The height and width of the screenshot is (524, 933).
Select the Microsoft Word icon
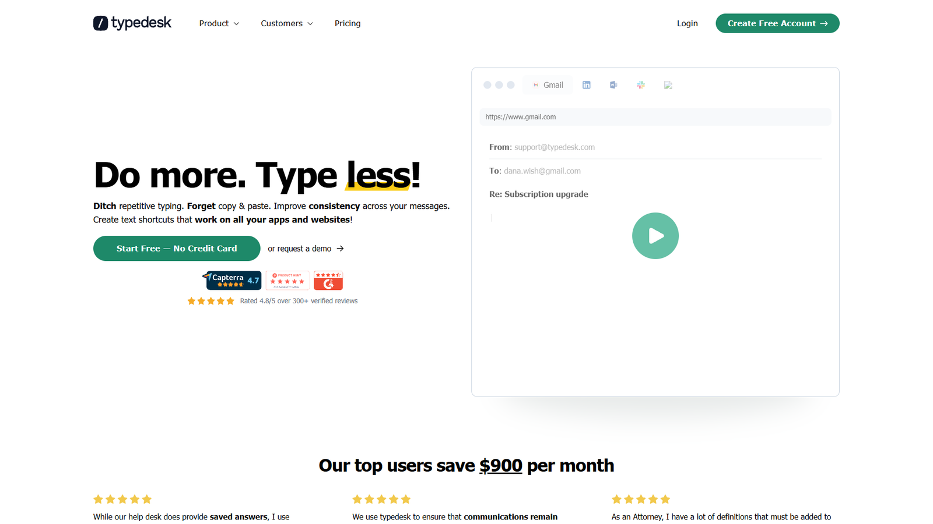click(613, 85)
